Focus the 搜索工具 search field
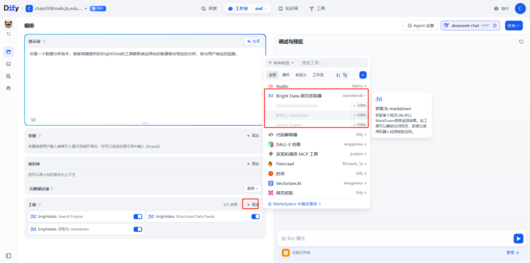The width and height of the screenshot is (530, 263). point(334,63)
